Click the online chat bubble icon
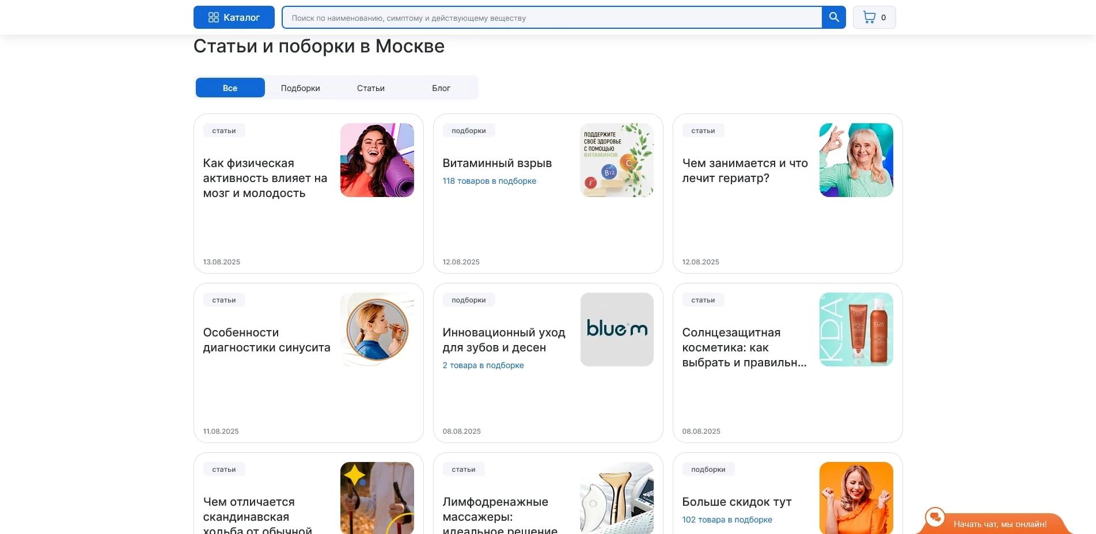Screen dimensions: 1096x534 [935, 517]
